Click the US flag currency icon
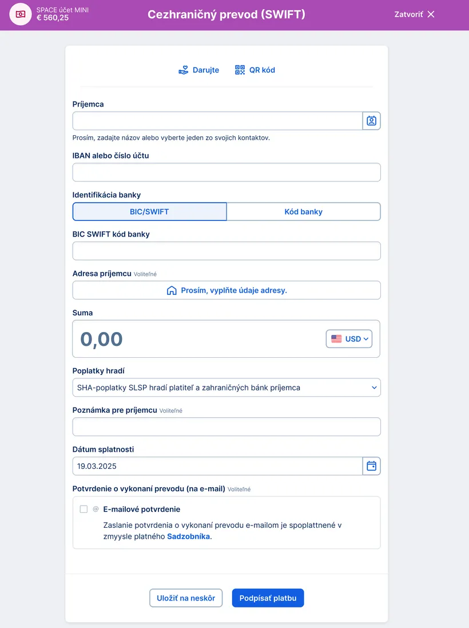 pos(336,339)
